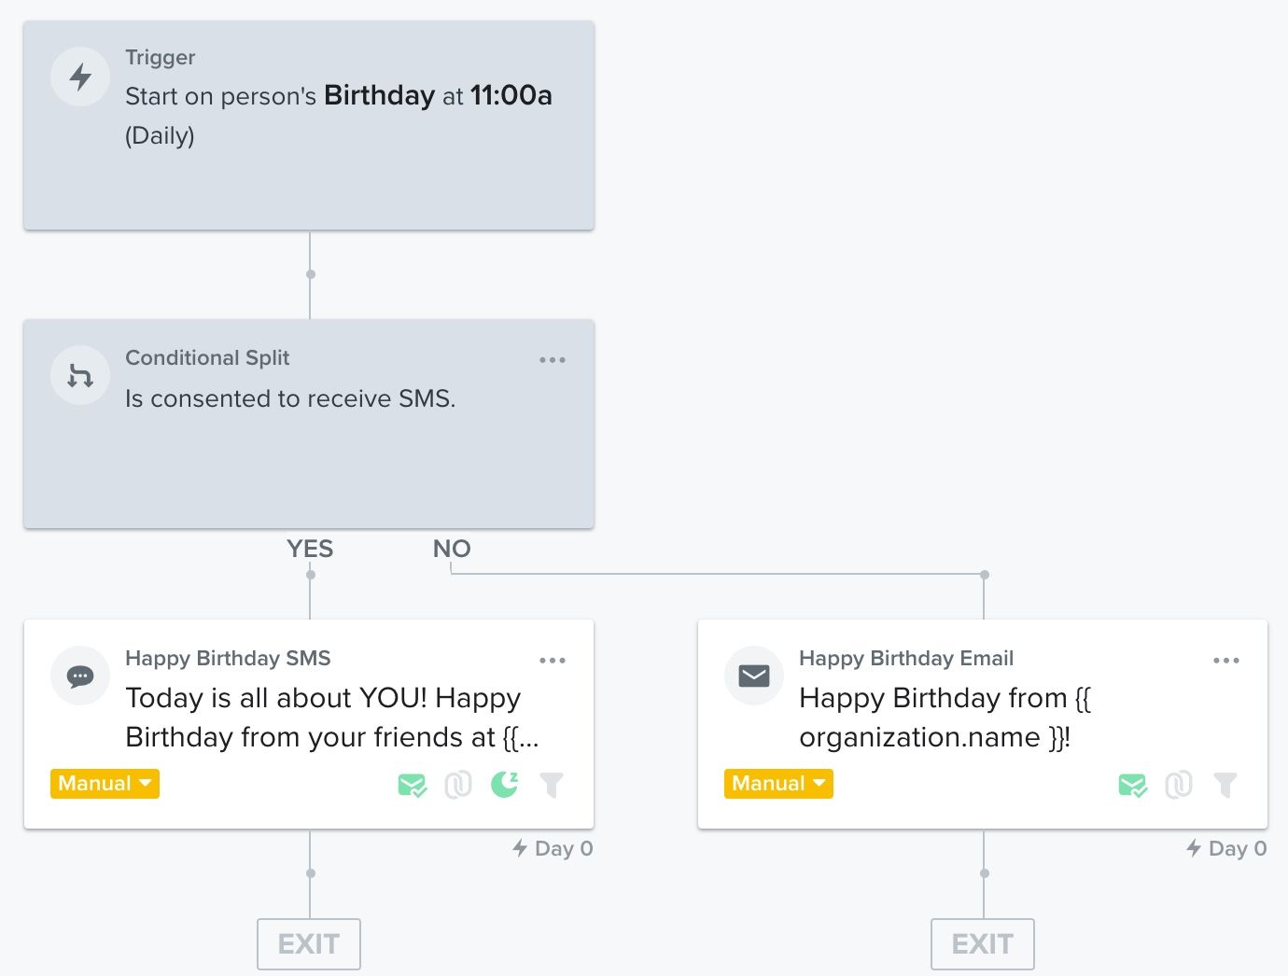Click the filter funnel icon on the SMS card

552,786
